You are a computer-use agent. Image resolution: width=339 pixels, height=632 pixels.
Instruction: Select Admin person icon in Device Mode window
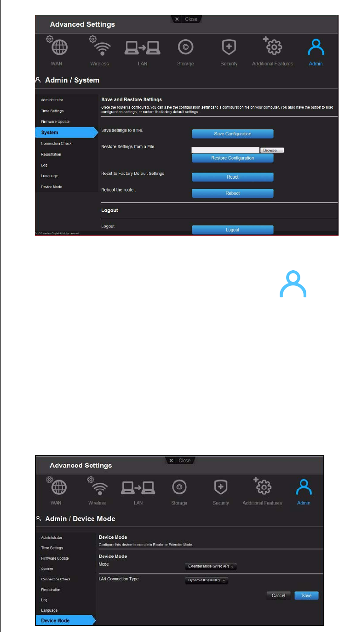[x=304, y=487]
